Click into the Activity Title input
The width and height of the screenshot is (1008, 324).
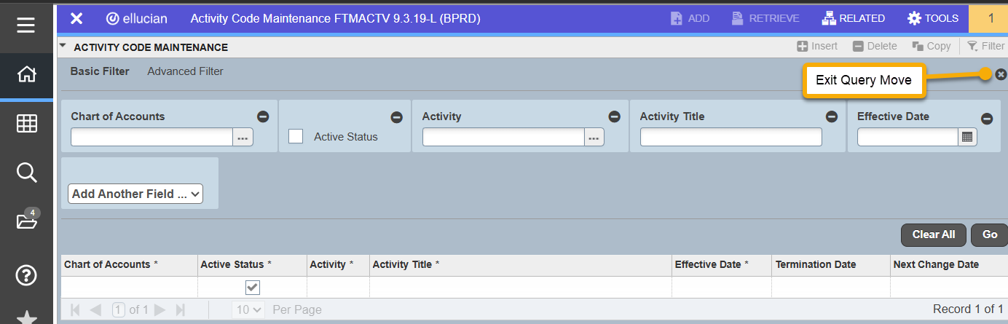click(731, 137)
